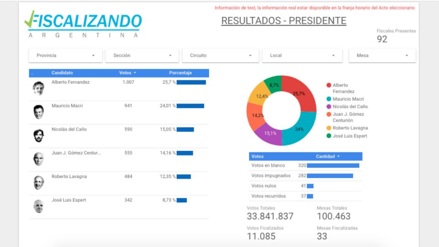Click the Votos header in the small table
439x247 pixels.
pos(257,156)
